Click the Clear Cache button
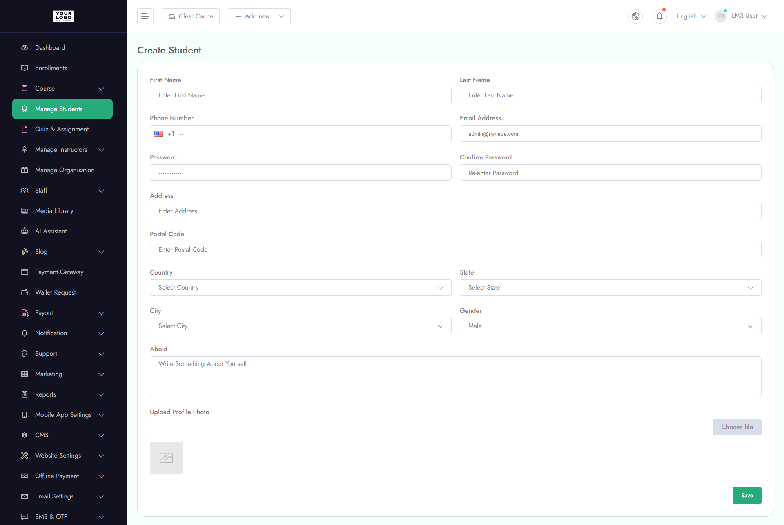Viewport: 784px width, 525px height. tap(191, 16)
